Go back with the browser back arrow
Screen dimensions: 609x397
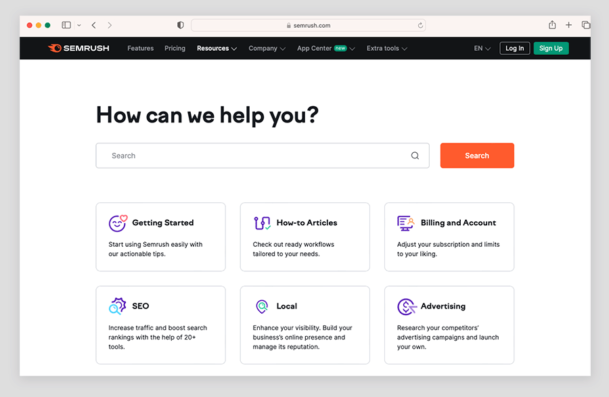(x=93, y=25)
